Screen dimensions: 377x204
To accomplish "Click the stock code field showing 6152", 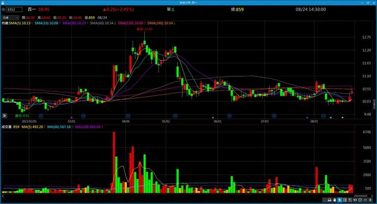I will pyautogui.click(x=14, y=10).
